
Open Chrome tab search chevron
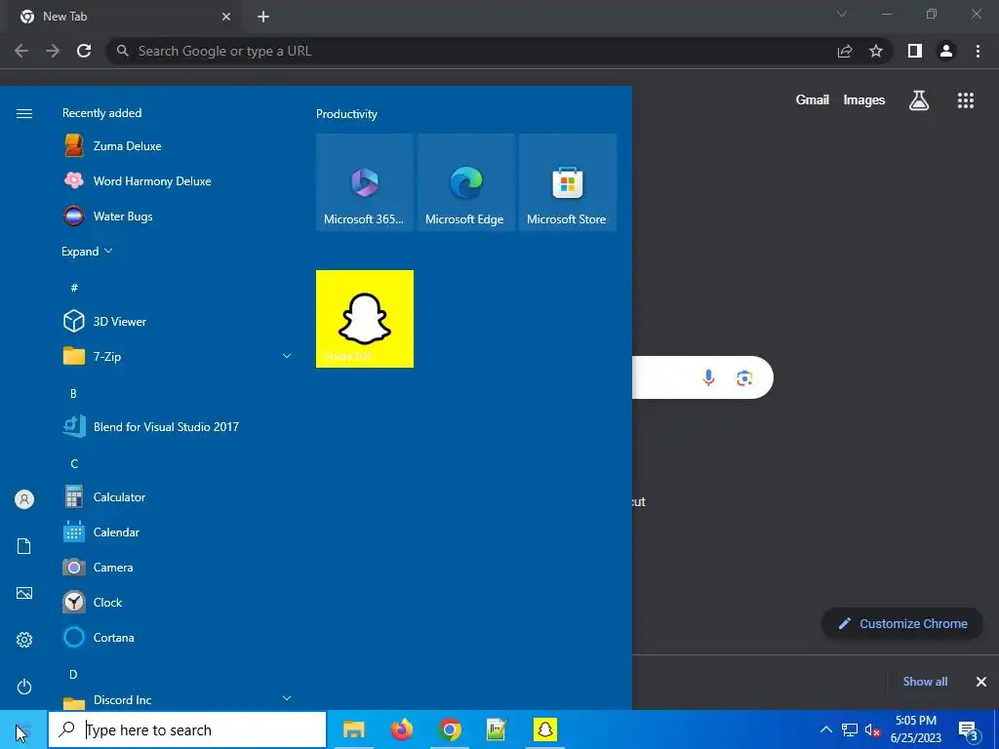(x=842, y=14)
